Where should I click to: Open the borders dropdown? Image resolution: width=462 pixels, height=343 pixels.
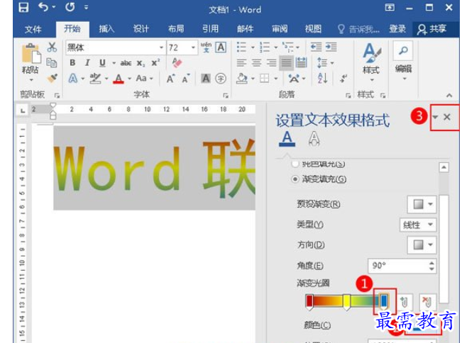[276, 79]
